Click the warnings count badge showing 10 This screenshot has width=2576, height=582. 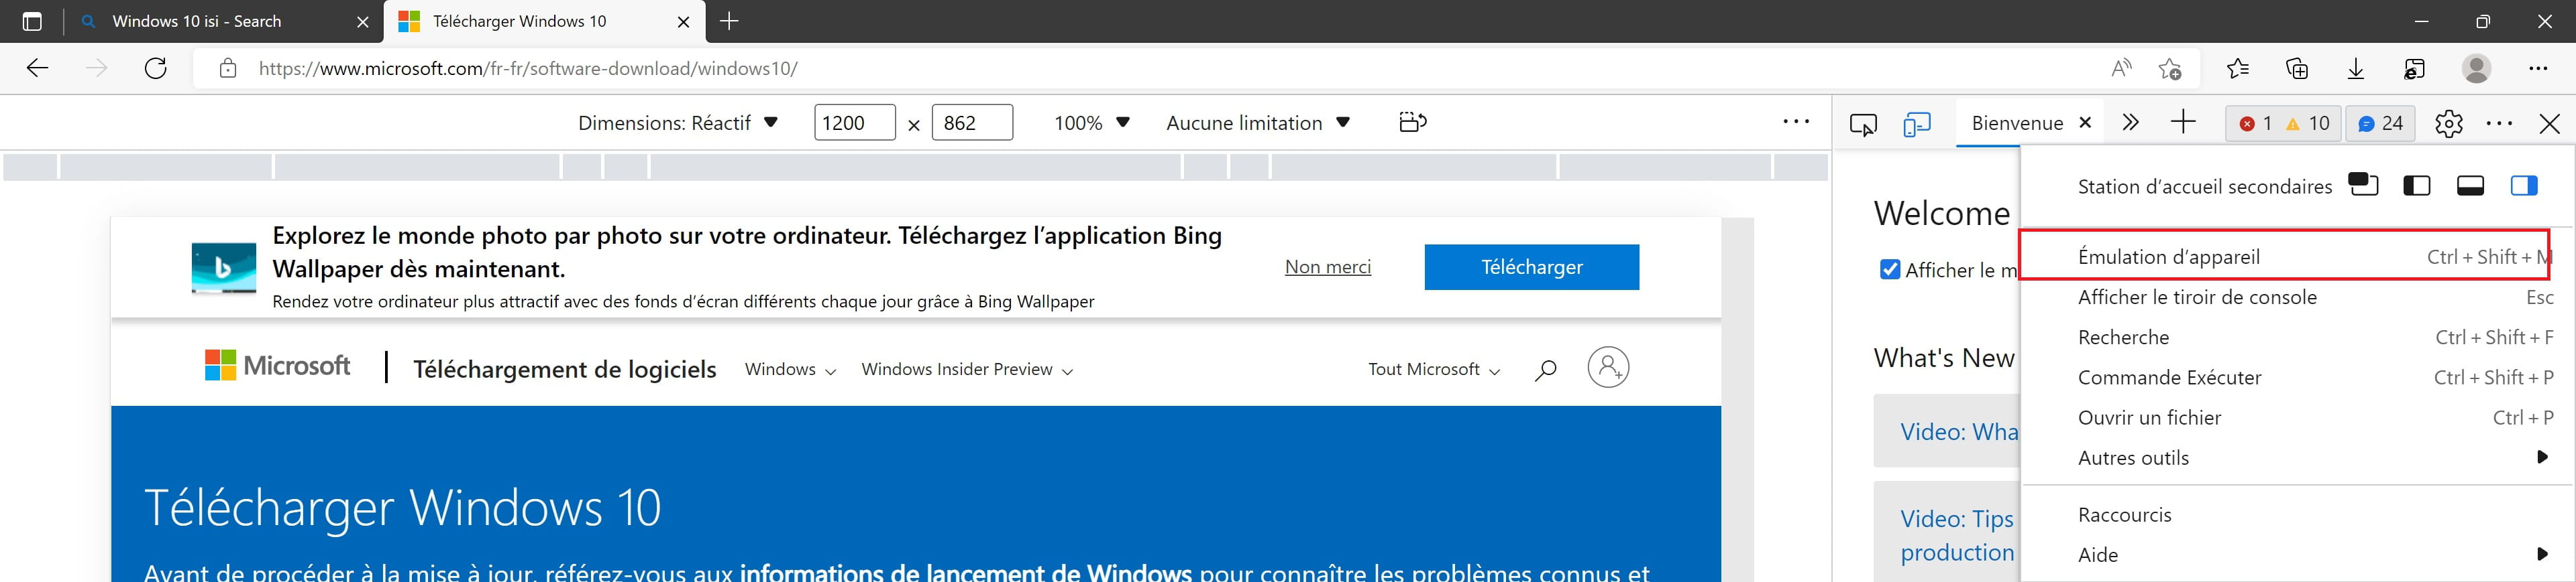coord(2308,124)
